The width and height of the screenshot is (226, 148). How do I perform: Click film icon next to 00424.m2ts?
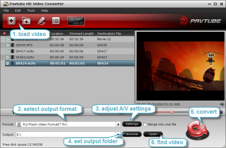click(x=13, y=63)
